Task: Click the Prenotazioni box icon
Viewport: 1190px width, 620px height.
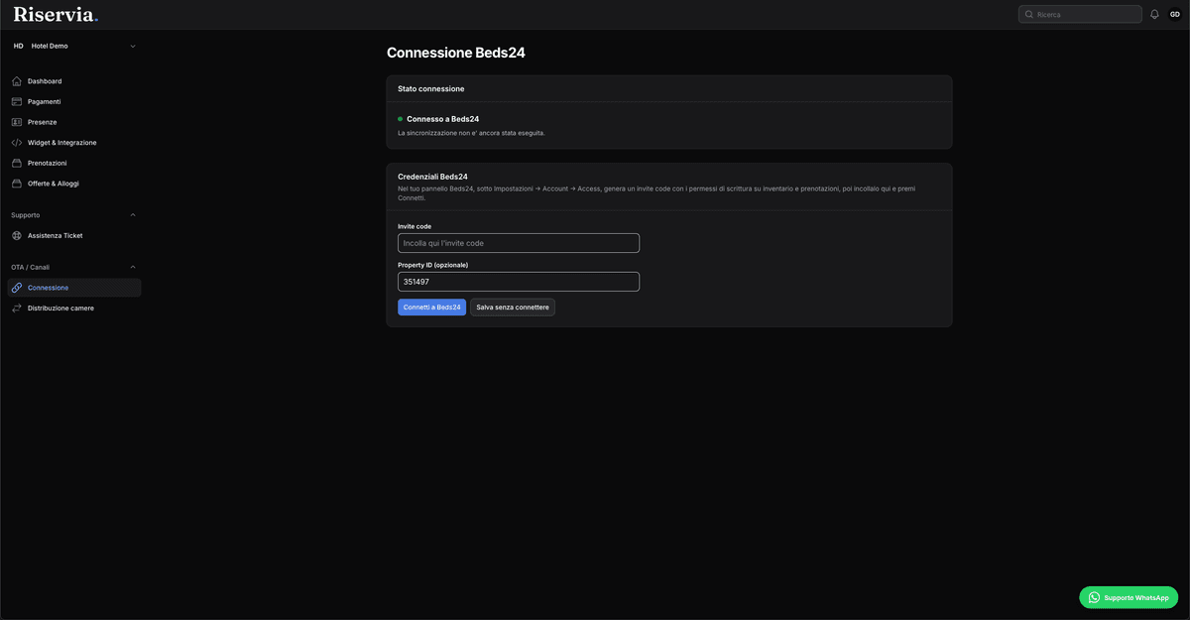Action: [17, 163]
